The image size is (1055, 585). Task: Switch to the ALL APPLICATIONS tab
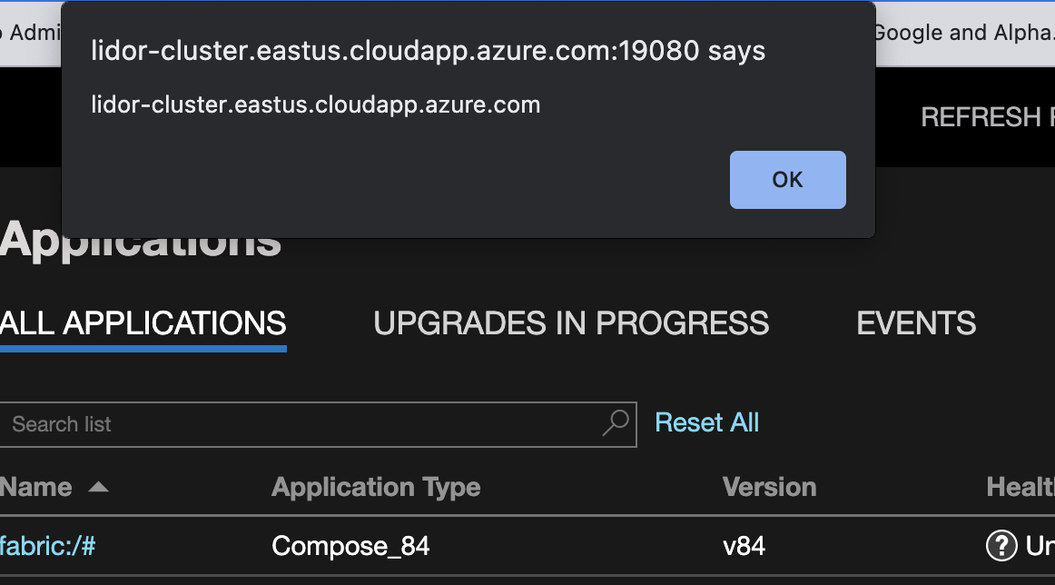tap(143, 323)
